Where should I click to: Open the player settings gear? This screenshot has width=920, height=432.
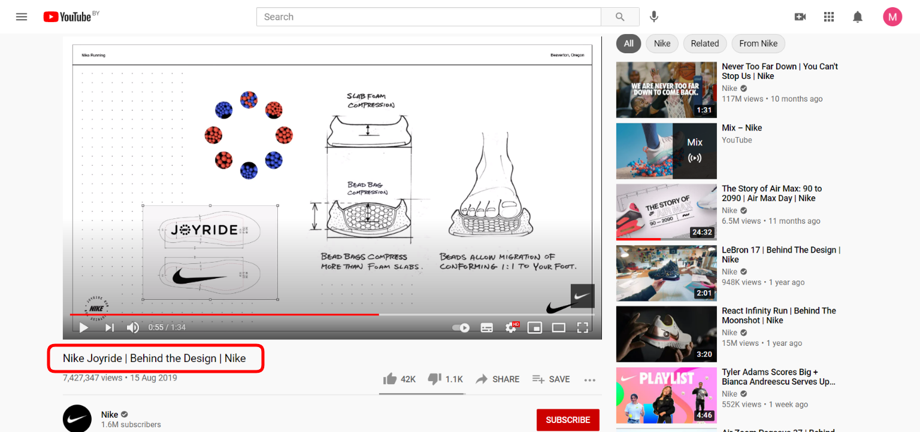point(512,327)
